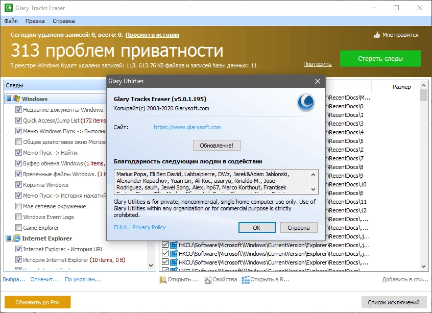Check the Windows Event Logs box
Screen dimensions: 432x313
(x=18, y=217)
